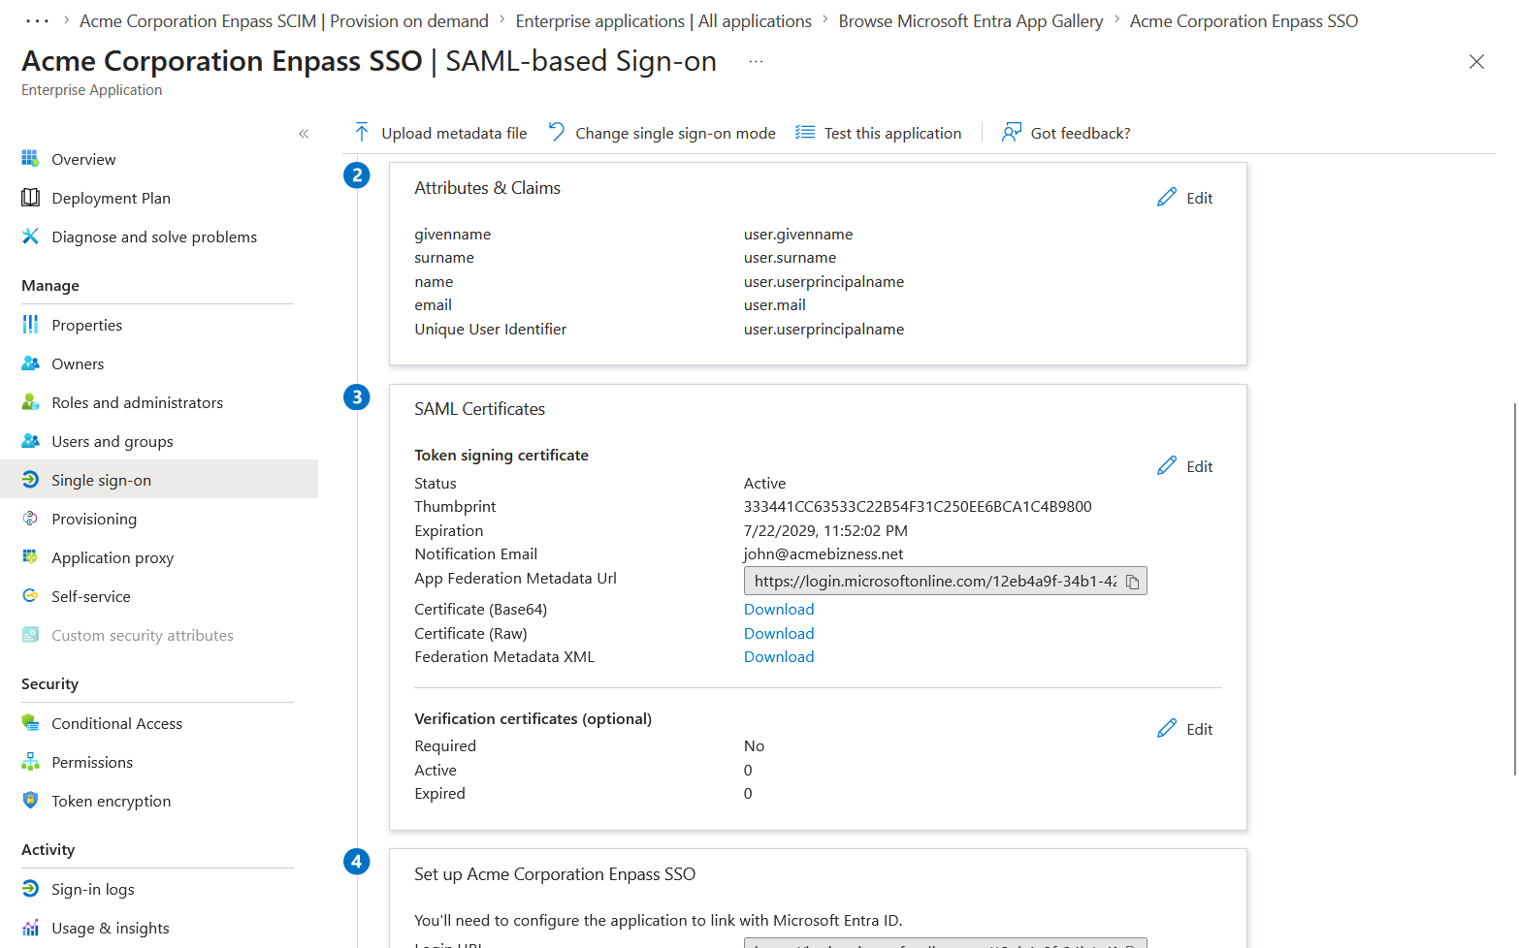Go to Enterprise applications breadcrumb
The width and height of the screenshot is (1519, 948).
coord(663,21)
